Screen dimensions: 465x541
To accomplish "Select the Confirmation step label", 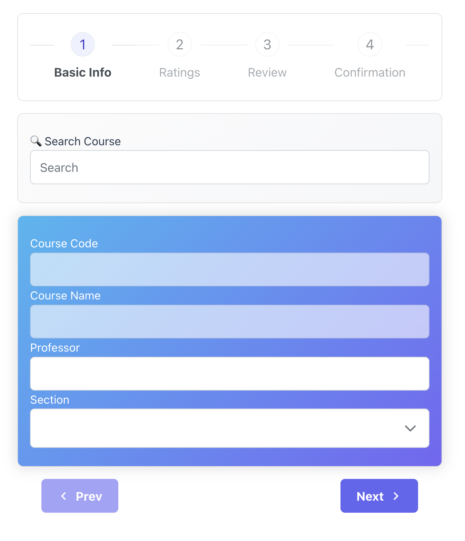I will 370,72.
